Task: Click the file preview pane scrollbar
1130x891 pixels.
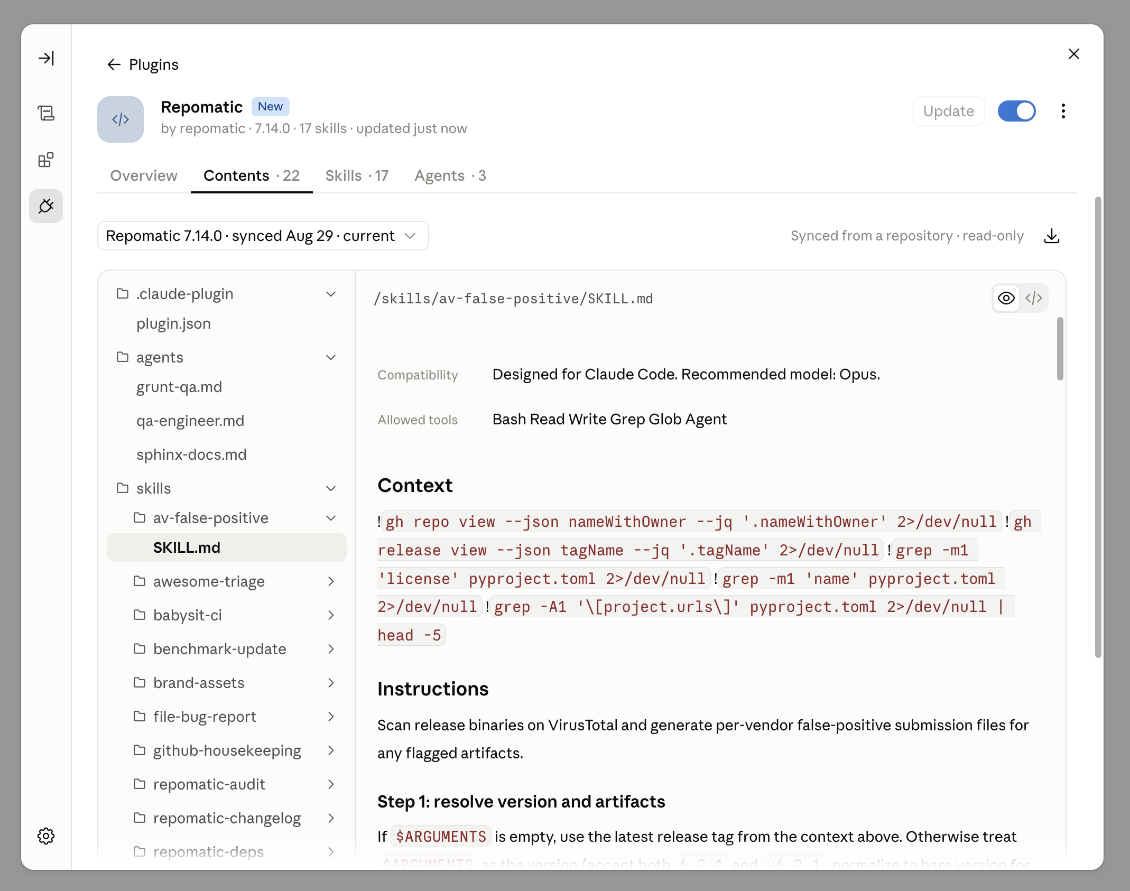Action: coord(1060,349)
